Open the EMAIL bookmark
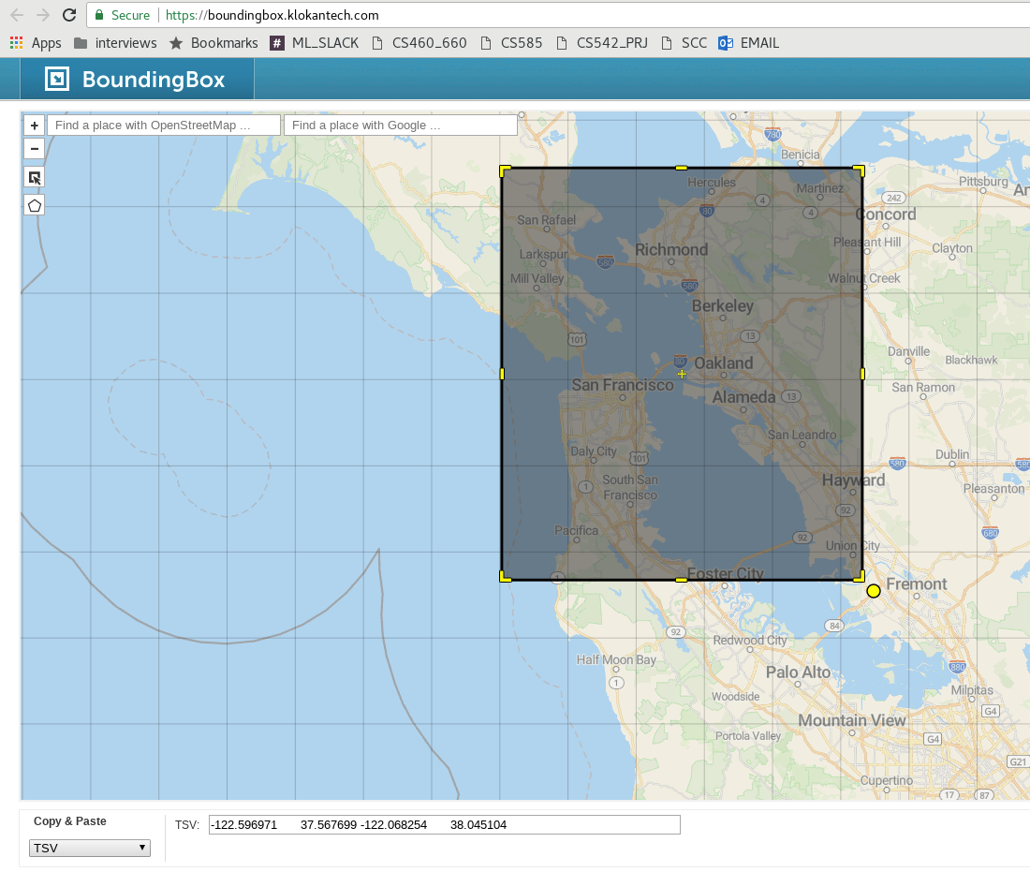 (x=749, y=43)
